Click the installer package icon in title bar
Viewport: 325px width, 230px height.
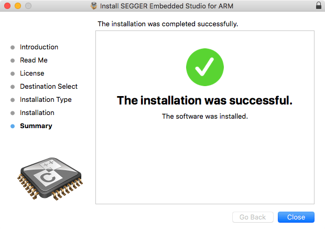(94, 6)
